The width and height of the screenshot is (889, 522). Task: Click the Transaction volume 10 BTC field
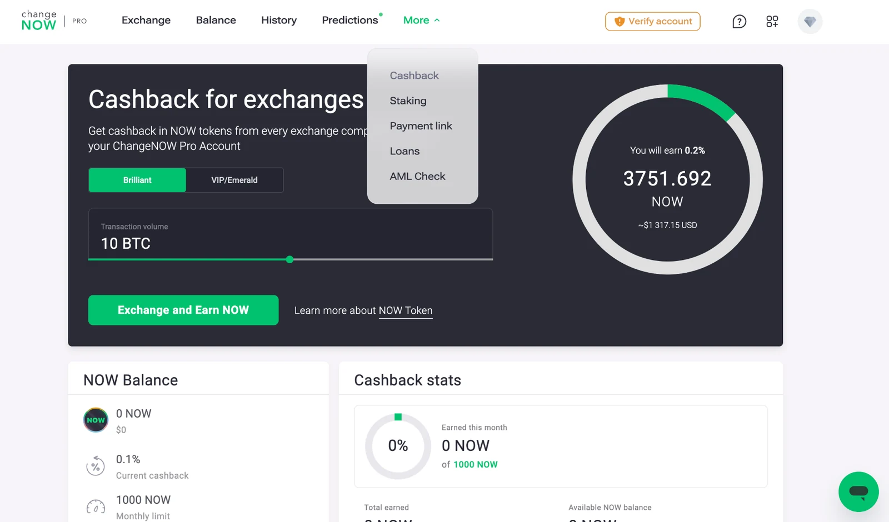pyautogui.click(x=291, y=234)
